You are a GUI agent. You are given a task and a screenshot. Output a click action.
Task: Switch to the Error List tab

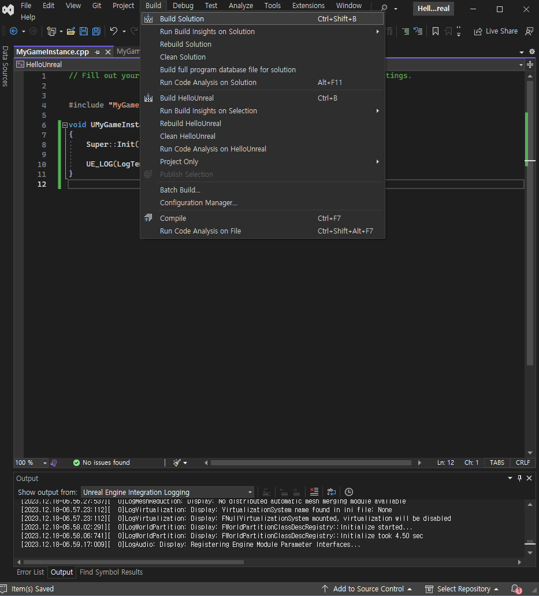point(31,572)
